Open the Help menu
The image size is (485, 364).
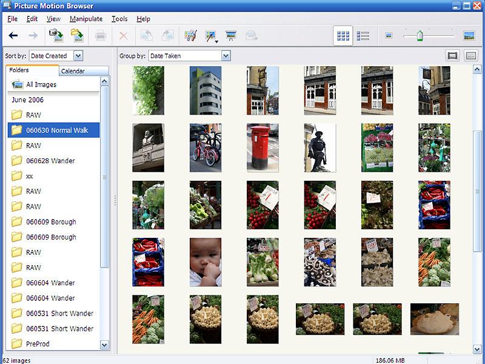coord(143,19)
